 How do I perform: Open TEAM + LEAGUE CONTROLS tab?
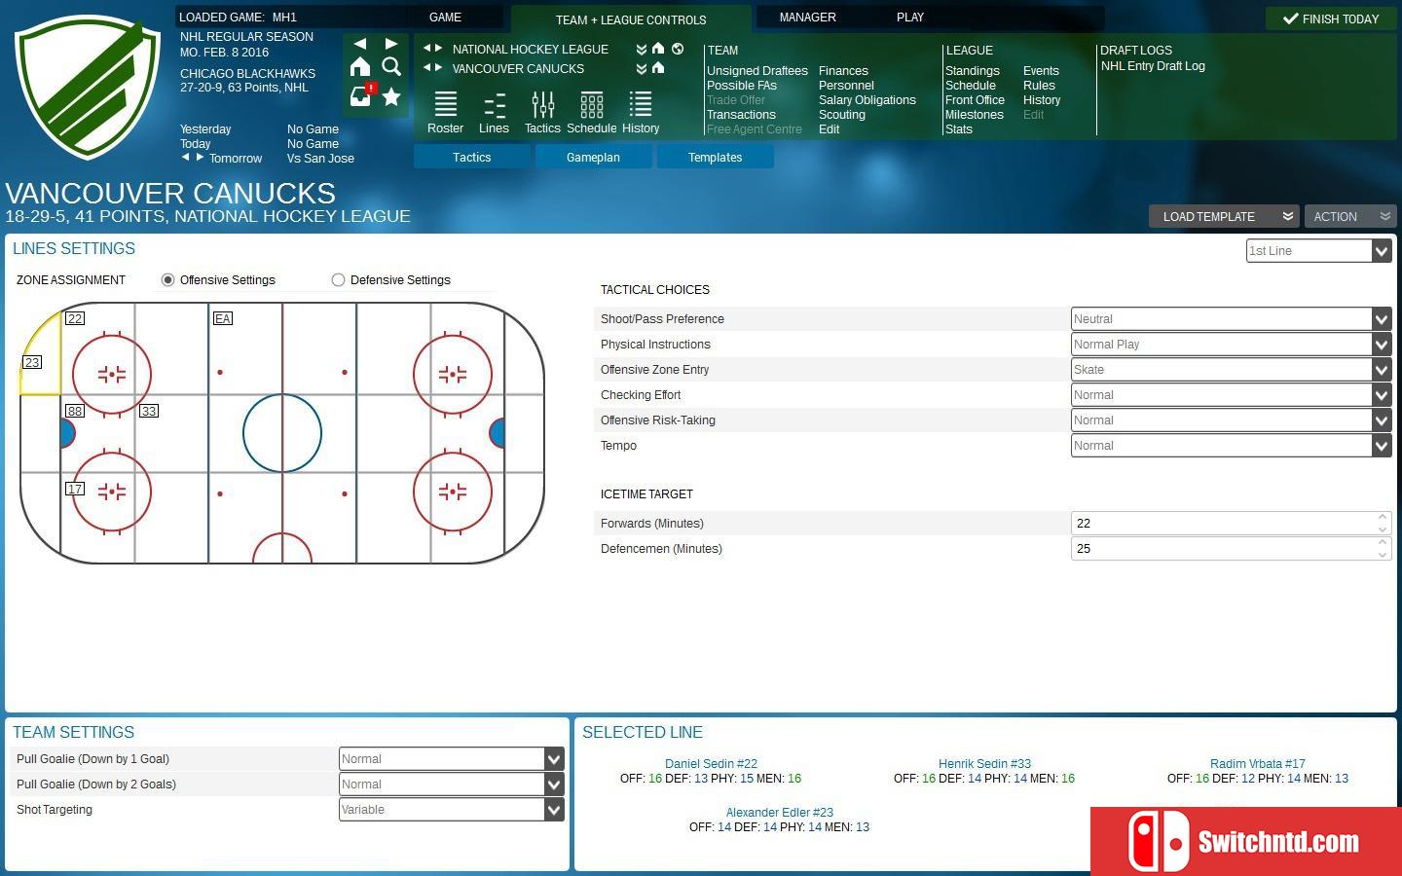631,19
